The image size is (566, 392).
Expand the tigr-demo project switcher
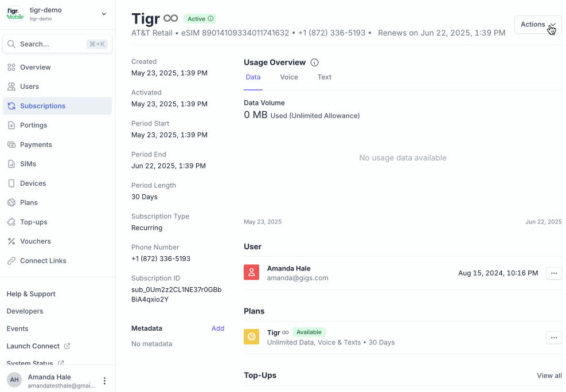104,14
